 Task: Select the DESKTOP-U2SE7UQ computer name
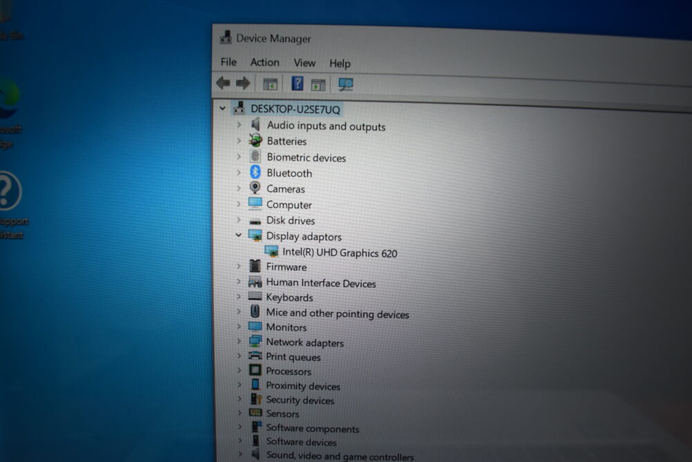point(295,109)
